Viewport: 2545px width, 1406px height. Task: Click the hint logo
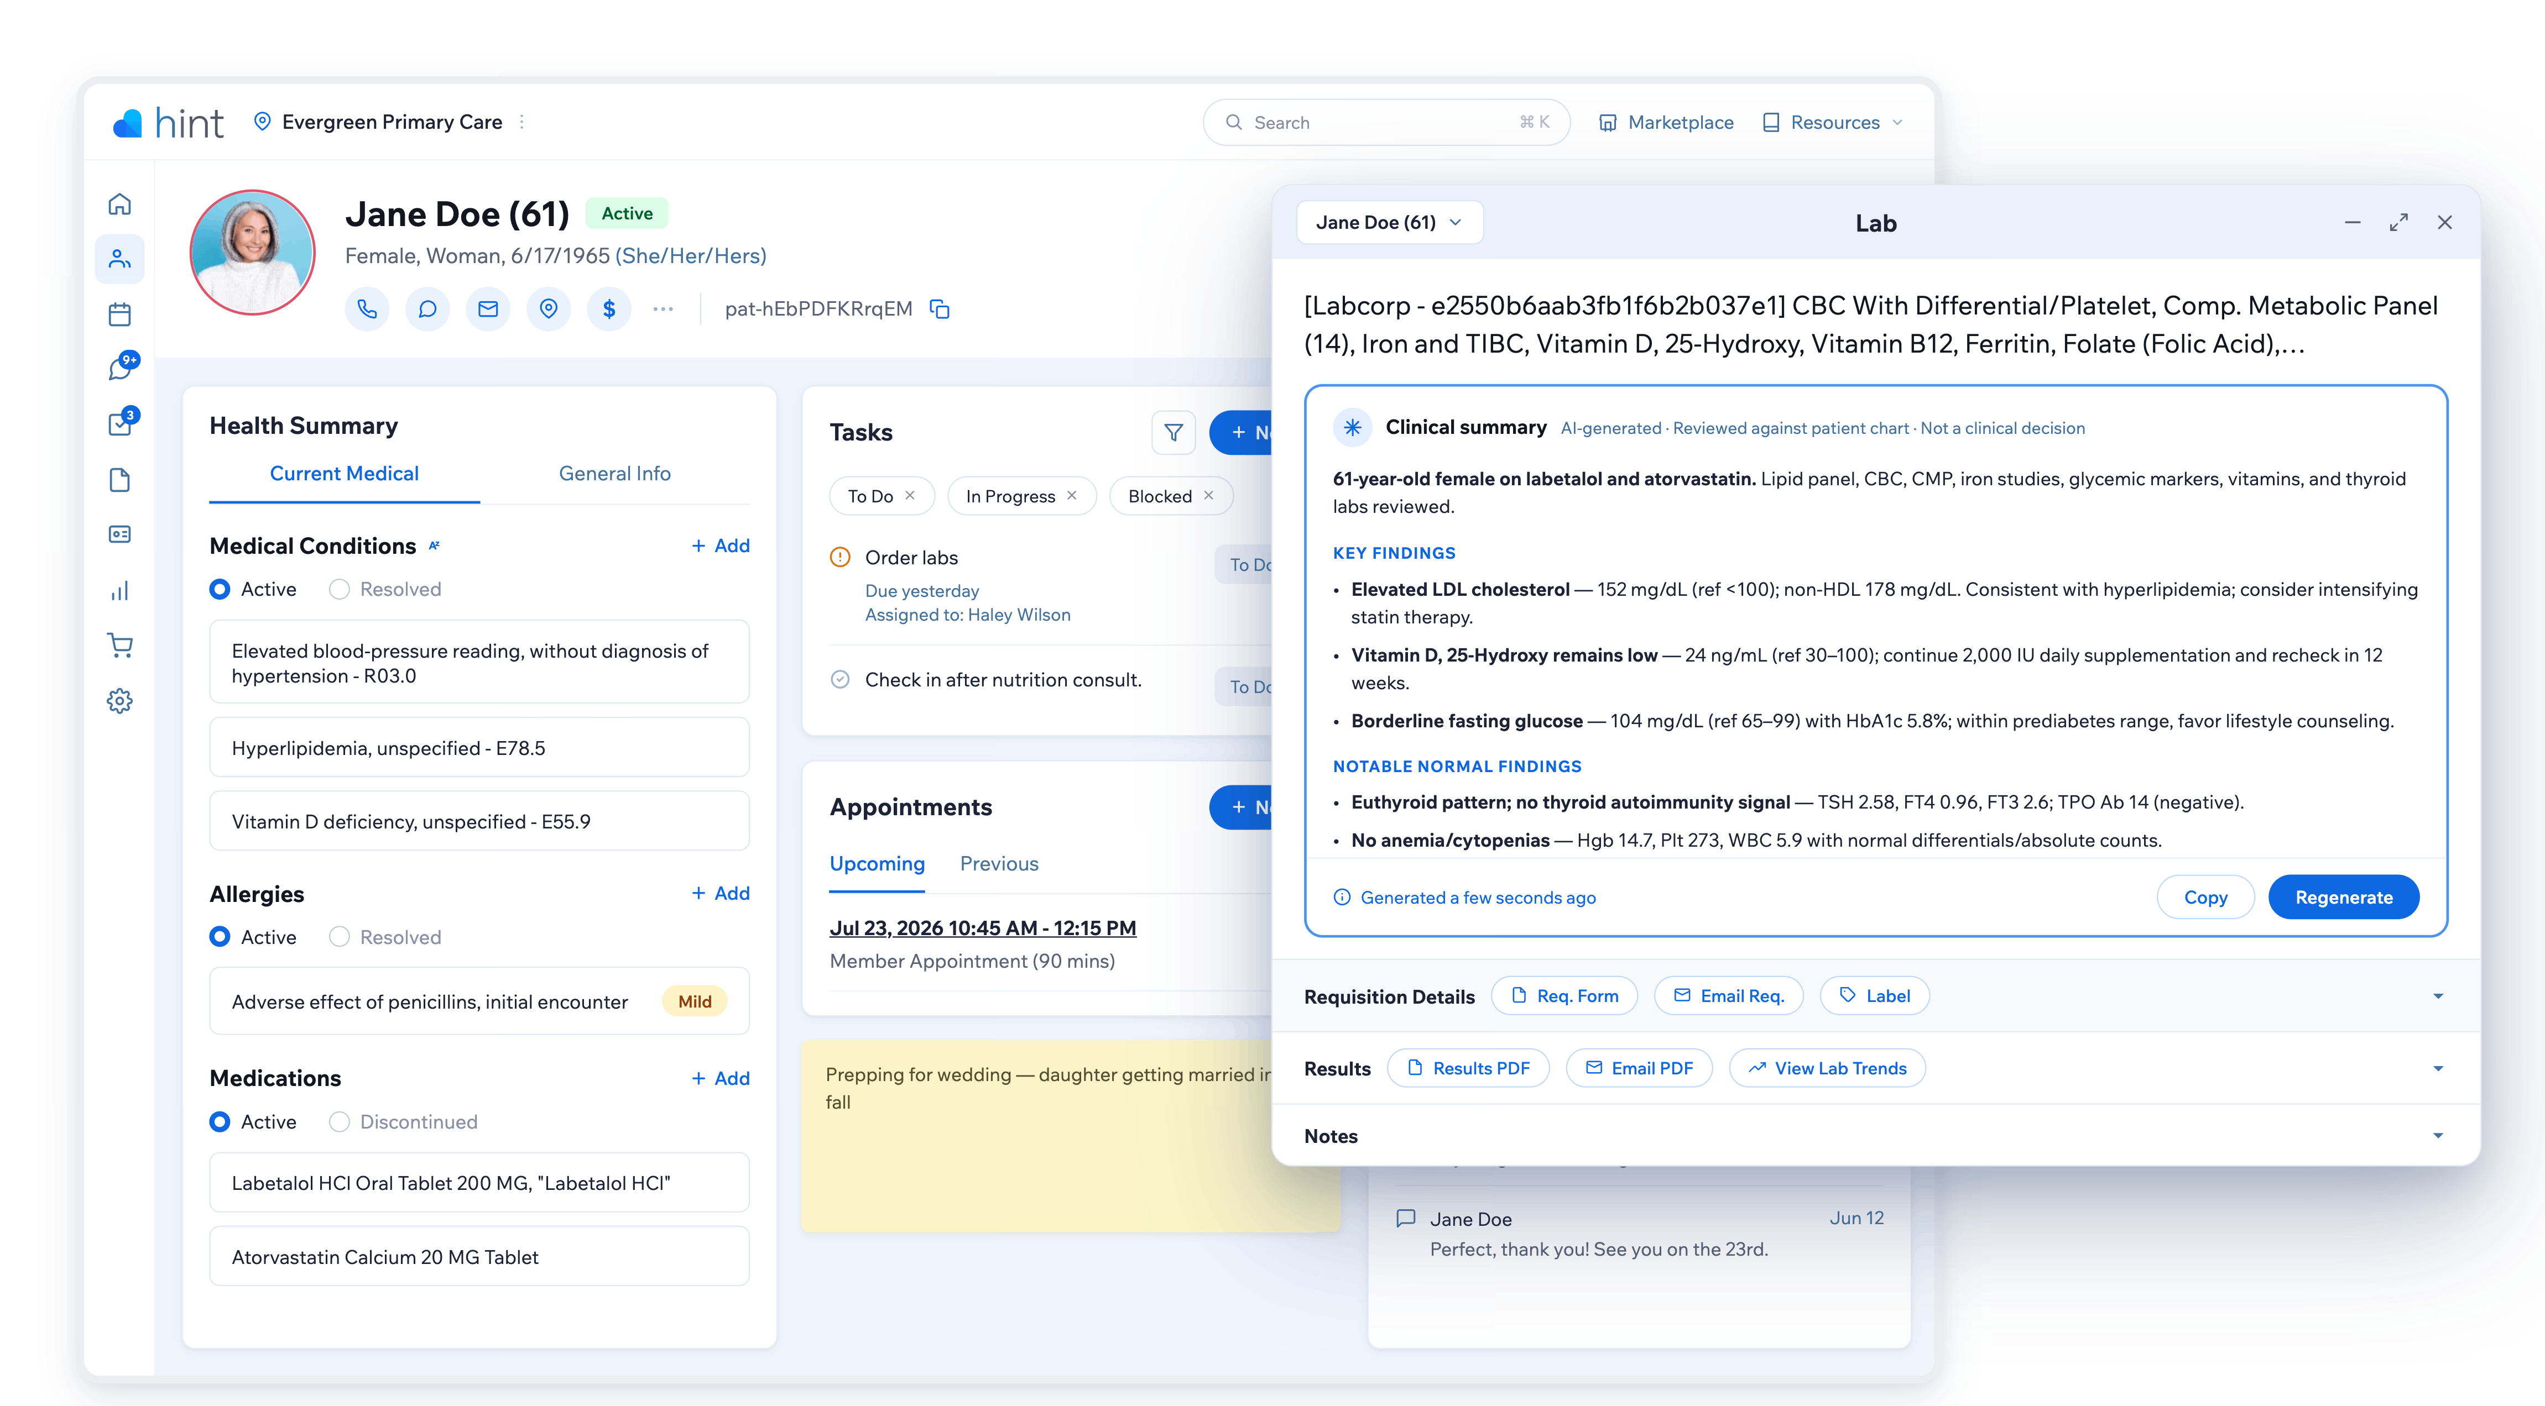[x=168, y=123]
